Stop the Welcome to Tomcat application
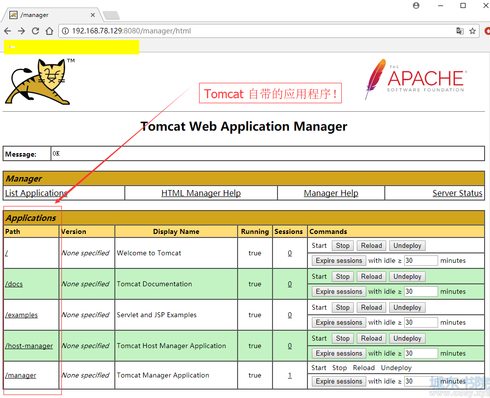Screen dimensions: 490x398 pos(343,245)
